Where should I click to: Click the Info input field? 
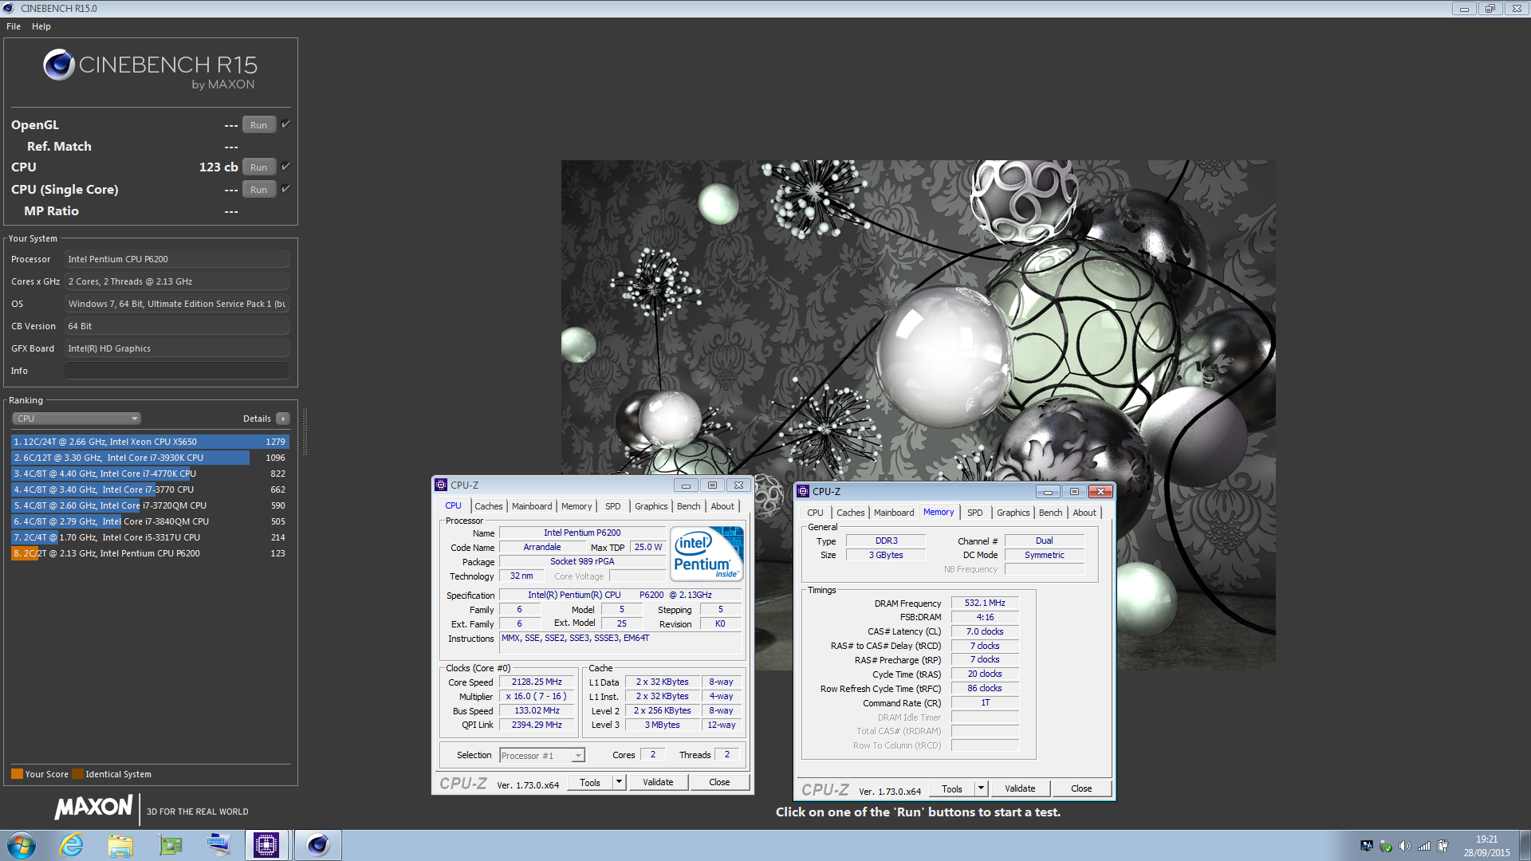pos(177,371)
